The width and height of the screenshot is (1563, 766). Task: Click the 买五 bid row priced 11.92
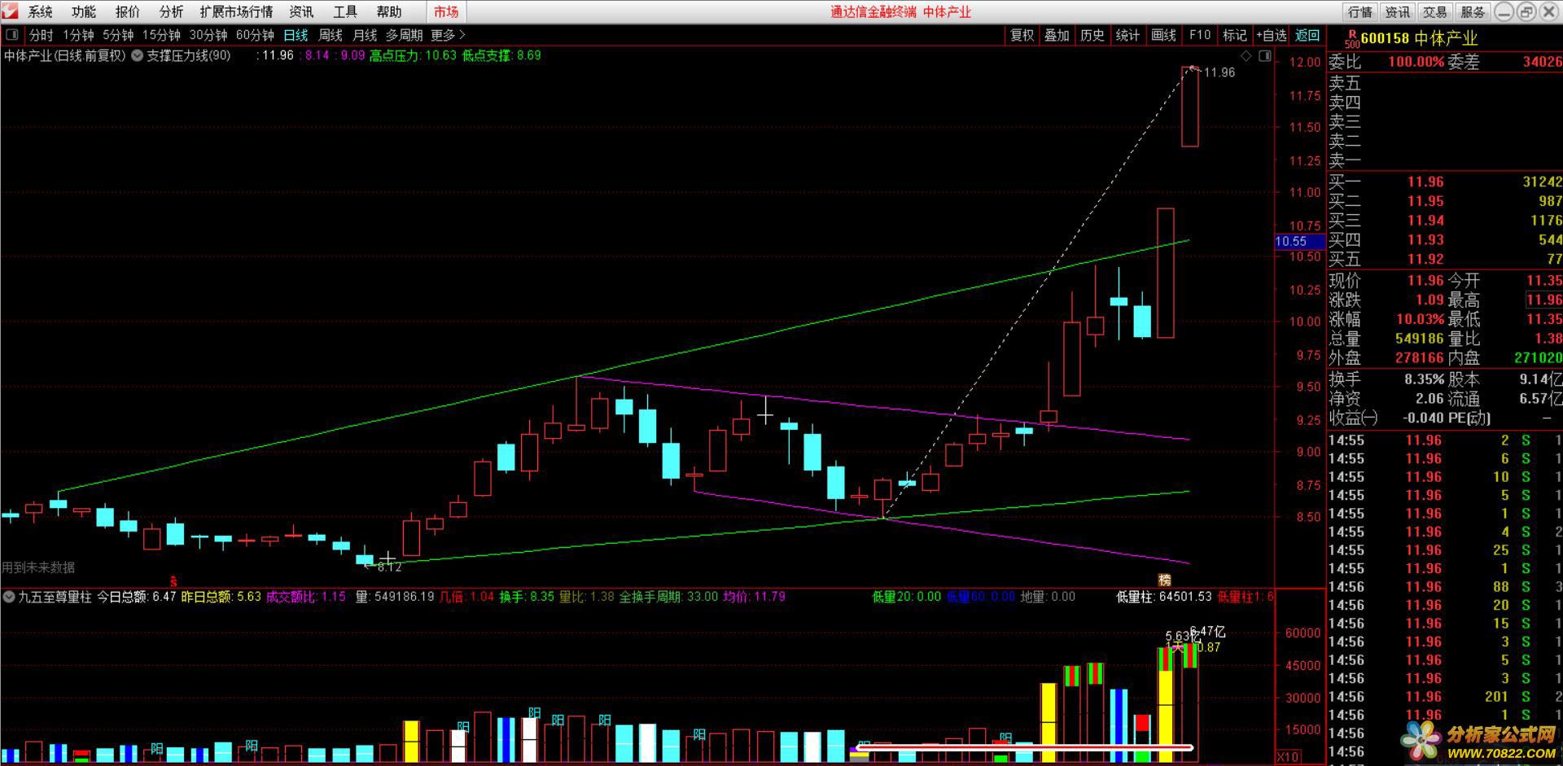click(x=1445, y=259)
